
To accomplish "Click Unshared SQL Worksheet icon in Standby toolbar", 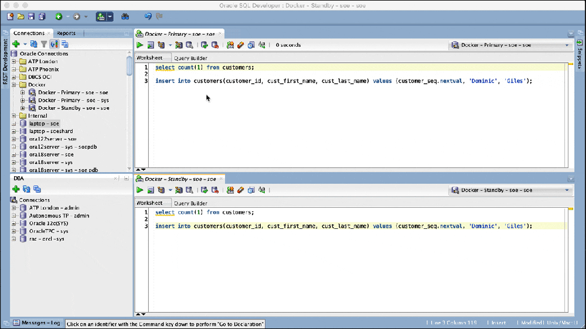I will tap(230, 190).
